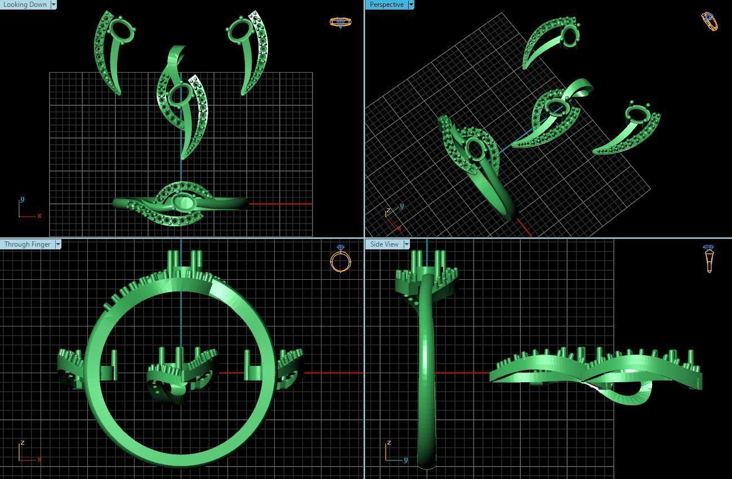
Task: Open the Through Finger viewport dropdown arrow
Action: point(58,244)
